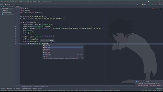Image resolution: width=163 pixels, height=92 pixels.
Task: Click the expand all icon in project panel
Action: [8, 6]
